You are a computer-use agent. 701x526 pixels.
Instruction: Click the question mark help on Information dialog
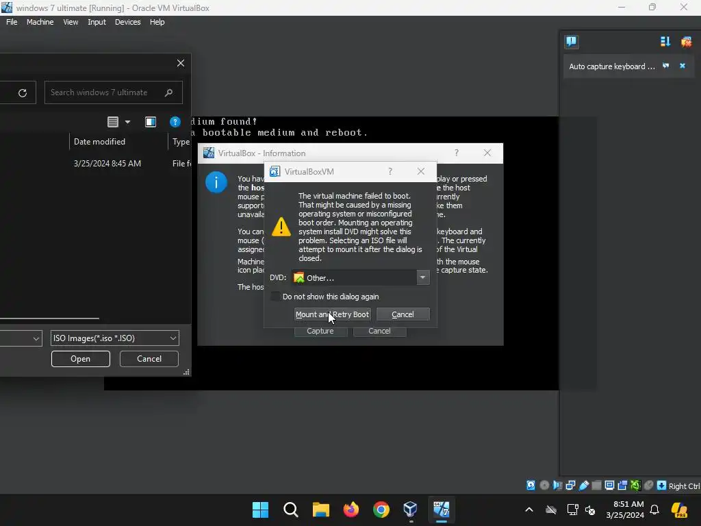[x=457, y=153]
